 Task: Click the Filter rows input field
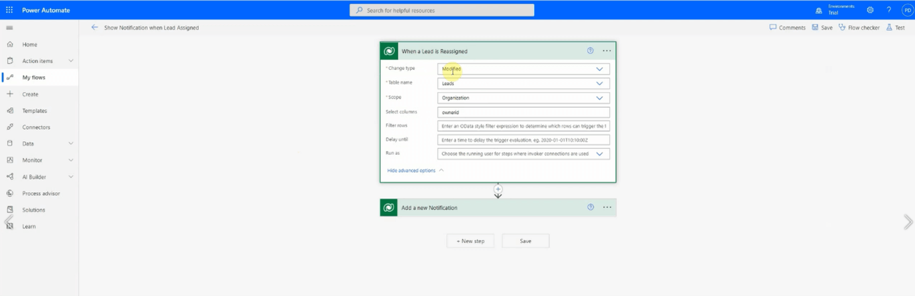coord(523,126)
